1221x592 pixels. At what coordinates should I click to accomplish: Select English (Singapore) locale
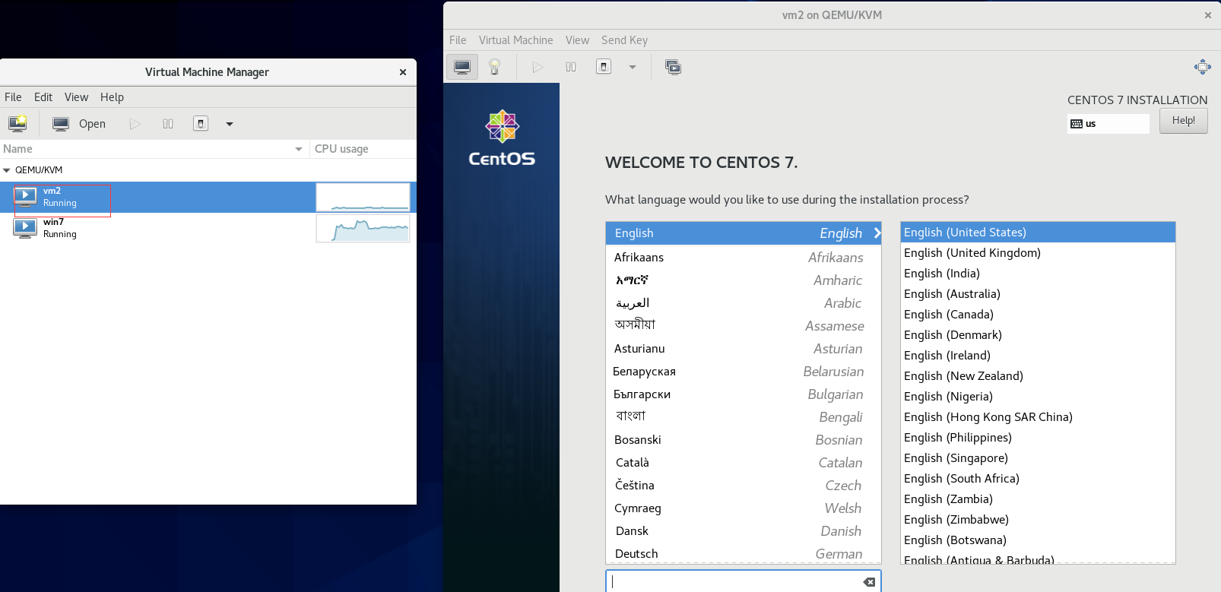point(1038,458)
